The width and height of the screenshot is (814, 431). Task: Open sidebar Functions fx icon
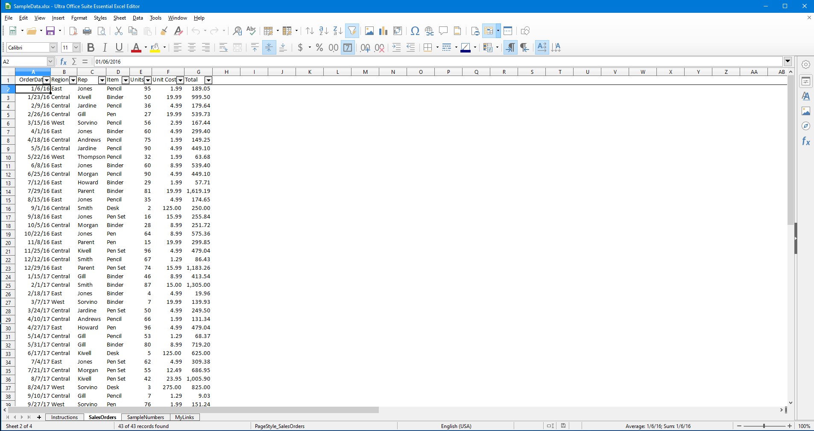click(x=806, y=141)
